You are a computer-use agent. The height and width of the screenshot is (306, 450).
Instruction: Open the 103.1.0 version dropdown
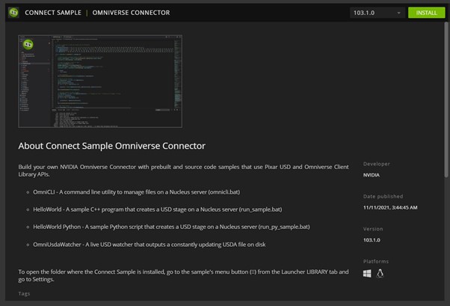pyautogui.click(x=377, y=13)
